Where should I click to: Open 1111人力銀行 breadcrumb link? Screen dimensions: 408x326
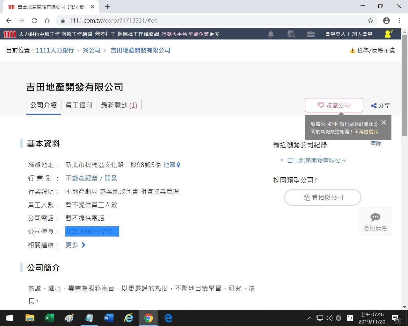coord(55,50)
